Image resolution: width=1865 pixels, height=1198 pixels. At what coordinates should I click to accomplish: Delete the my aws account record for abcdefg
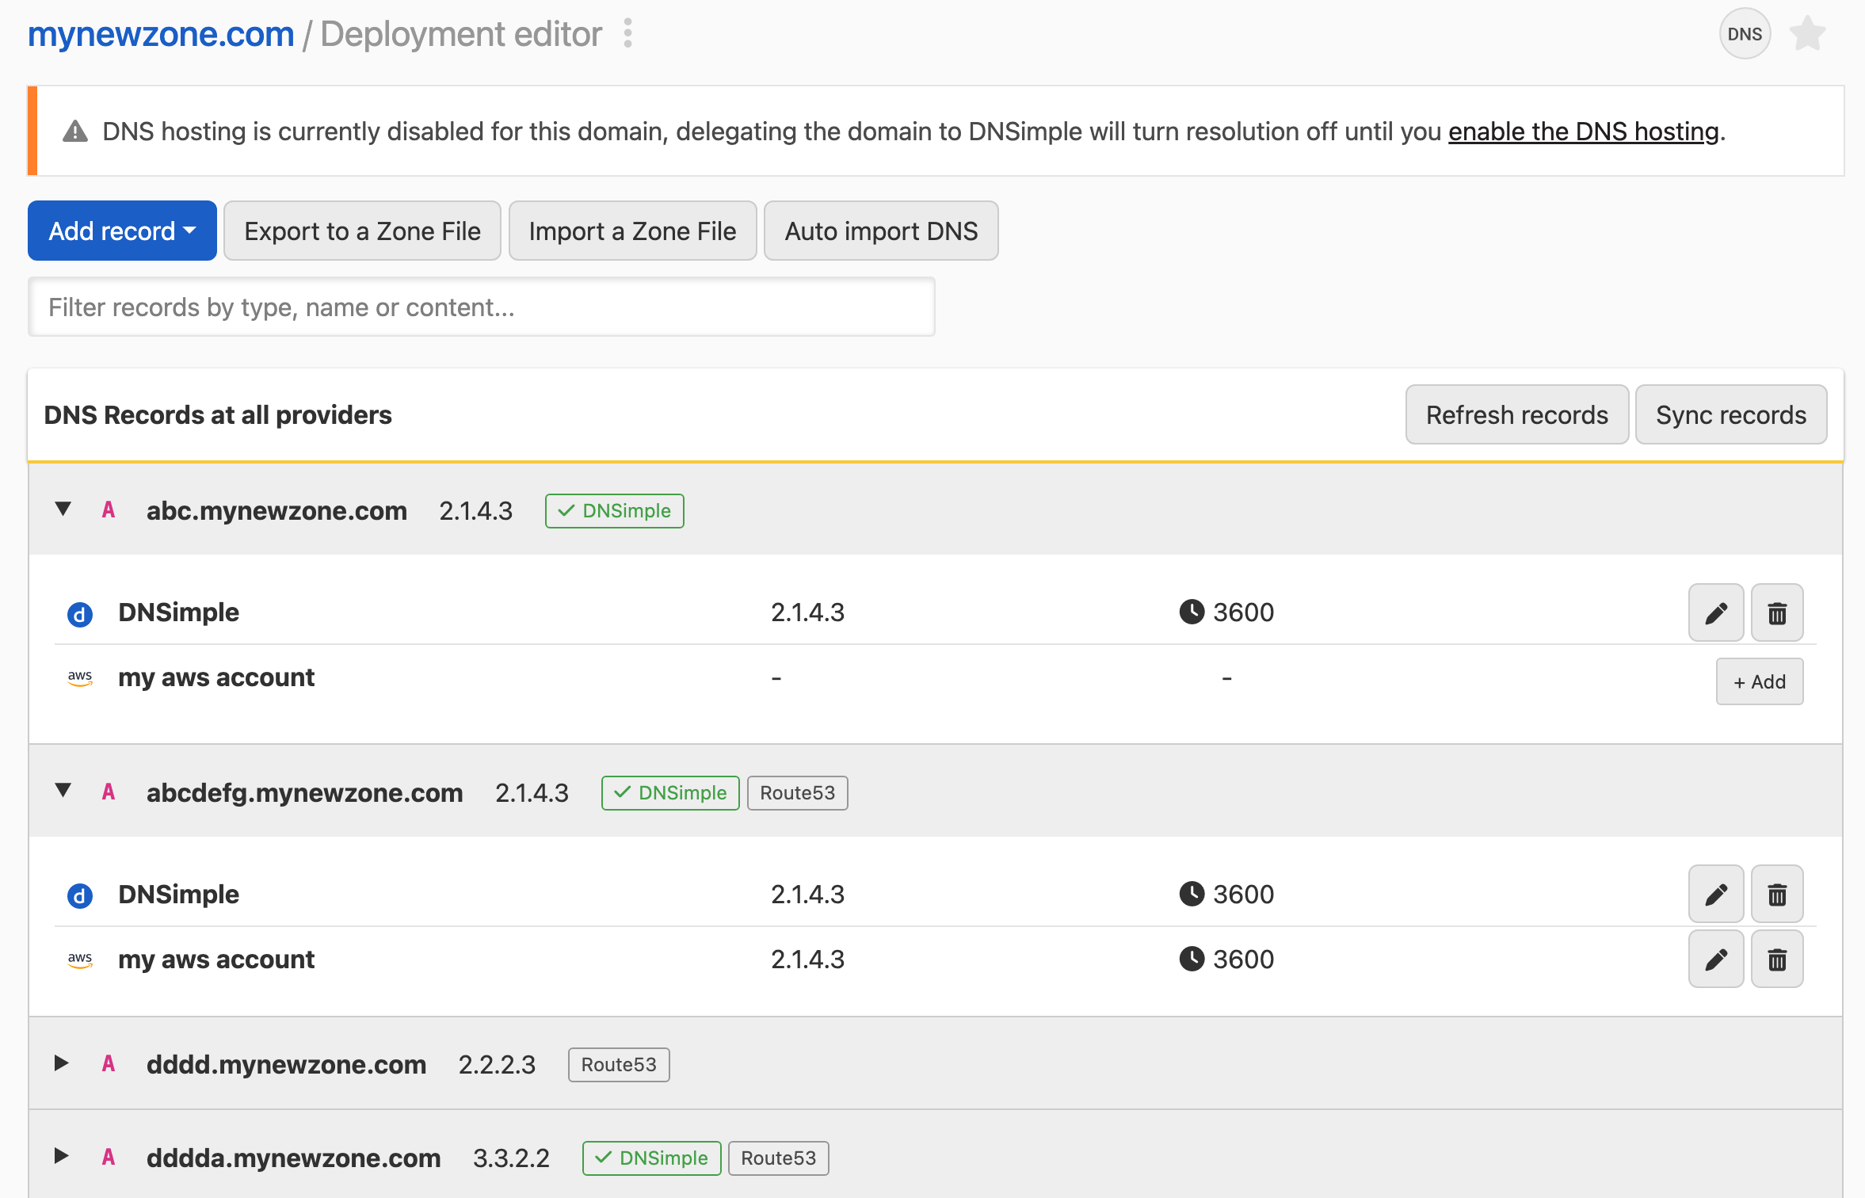tap(1776, 960)
